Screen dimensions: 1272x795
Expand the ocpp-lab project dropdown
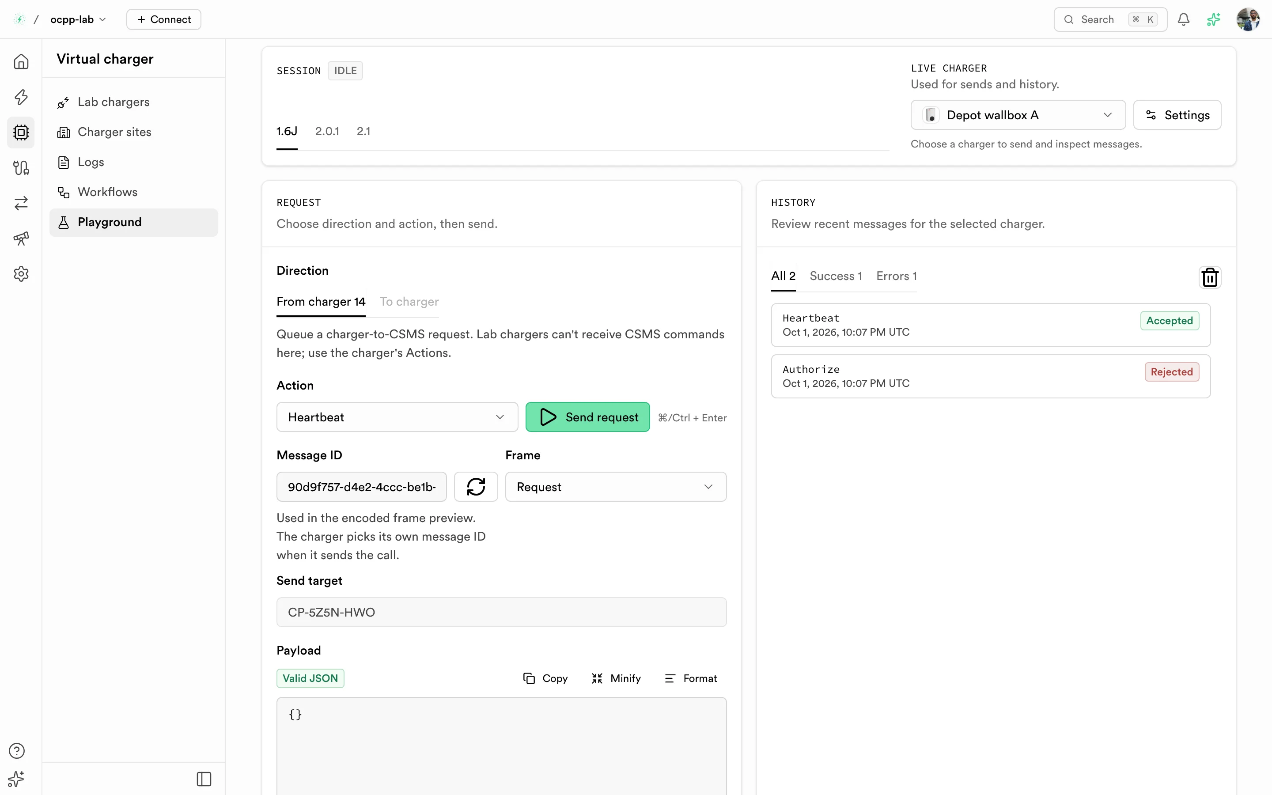pos(78,19)
